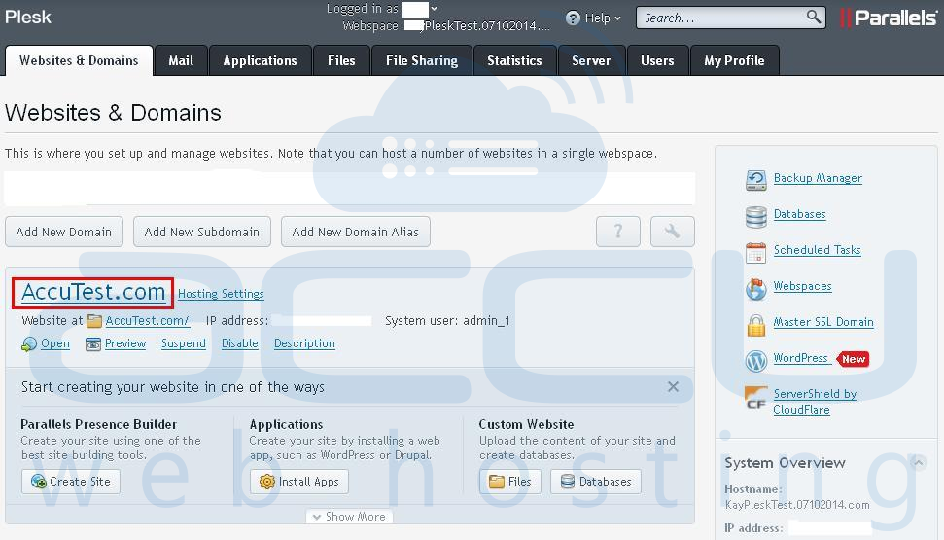
Task: Click the Open link
Action: pyautogui.click(x=55, y=343)
